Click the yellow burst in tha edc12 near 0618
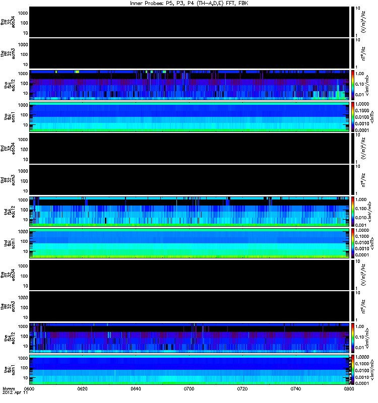378x403 pixels. pos(77,72)
